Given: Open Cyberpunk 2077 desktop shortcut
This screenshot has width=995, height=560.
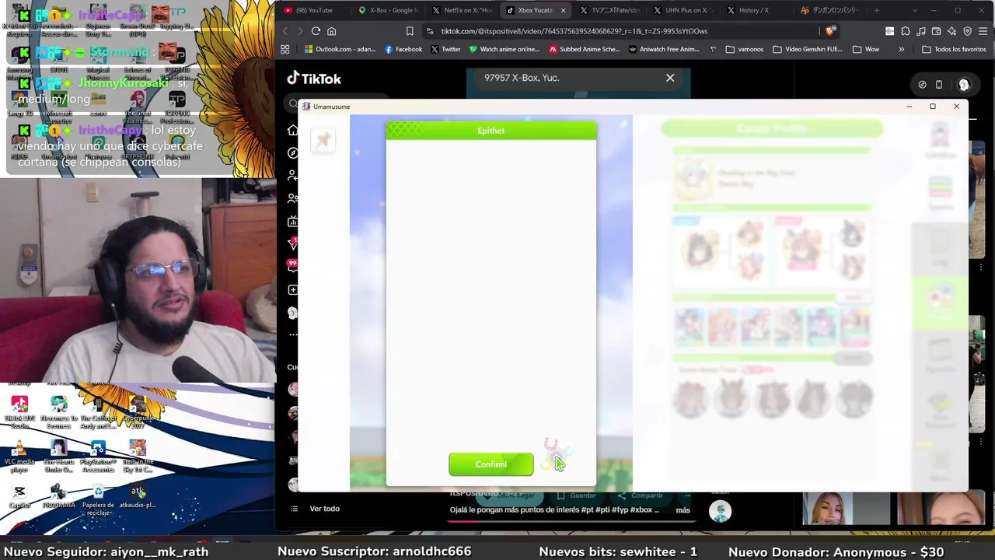Looking at the screenshot, I should pos(138,411).
